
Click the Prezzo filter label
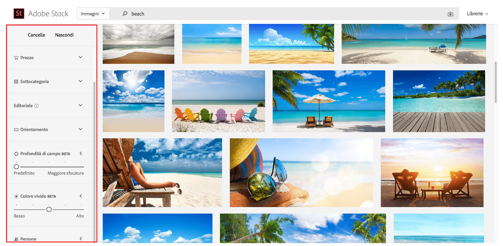27,58
